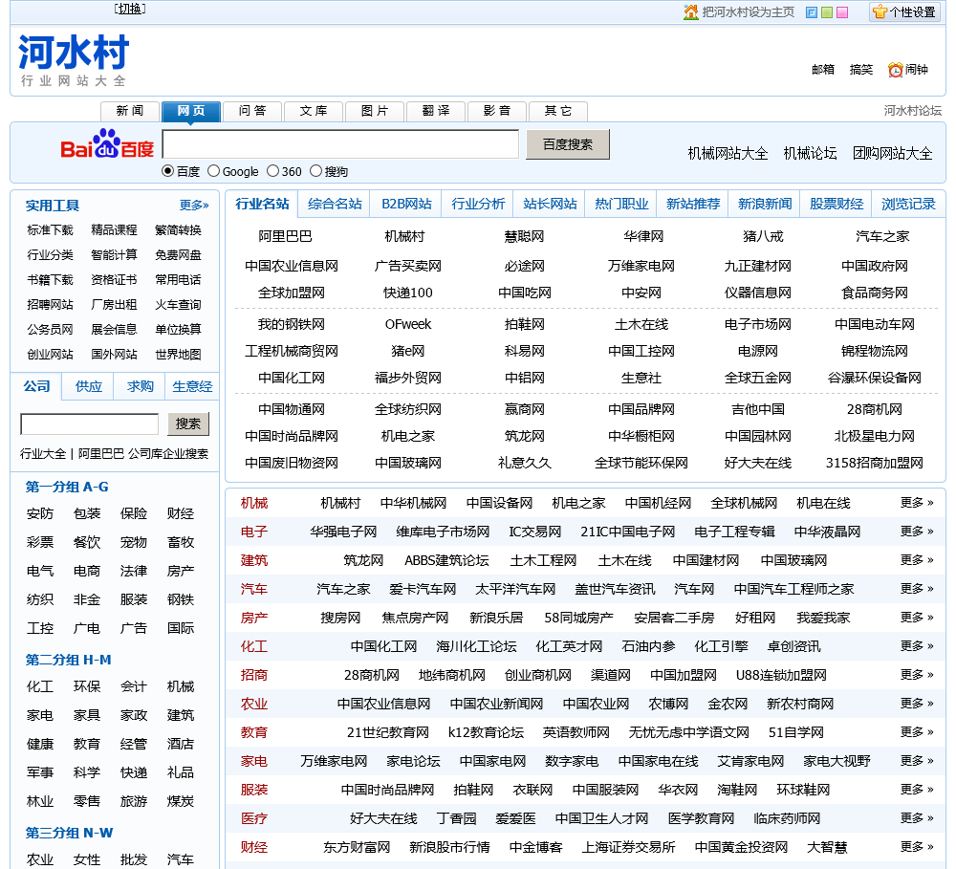This screenshot has height=869, width=956.
Task: Apply the blue theme color swatch
Action: pyautogui.click(x=812, y=12)
